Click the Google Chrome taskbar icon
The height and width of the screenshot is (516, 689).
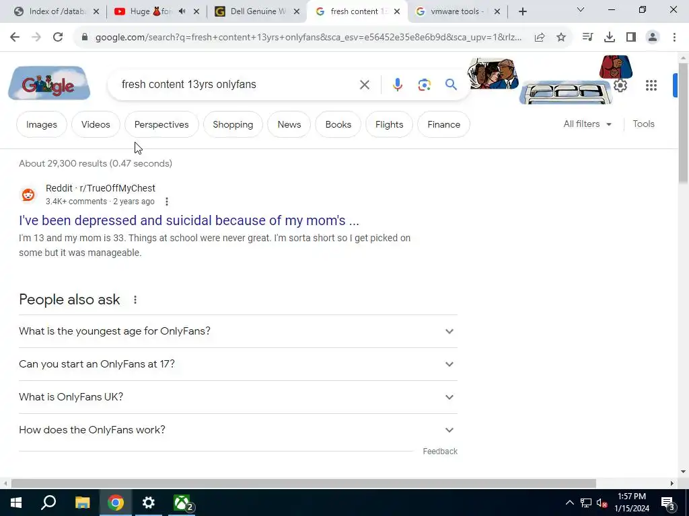(116, 503)
